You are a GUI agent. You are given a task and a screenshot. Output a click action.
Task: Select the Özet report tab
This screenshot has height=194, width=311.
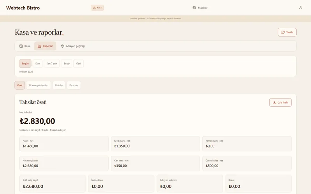(20, 85)
